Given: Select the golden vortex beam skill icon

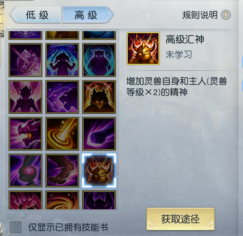Looking at the screenshot, I should point(62,134).
